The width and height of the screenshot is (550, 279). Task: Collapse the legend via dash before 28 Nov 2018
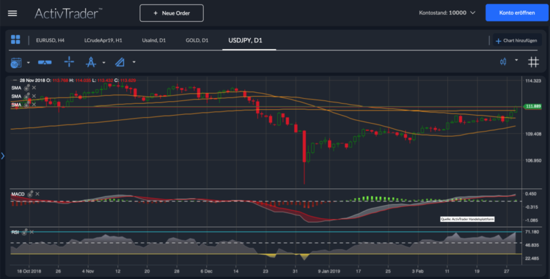tap(15, 81)
